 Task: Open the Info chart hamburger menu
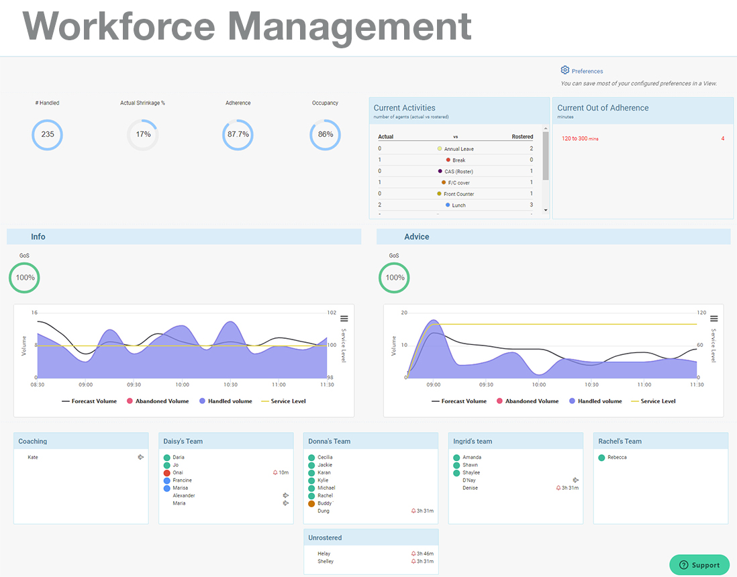pos(344,319)
